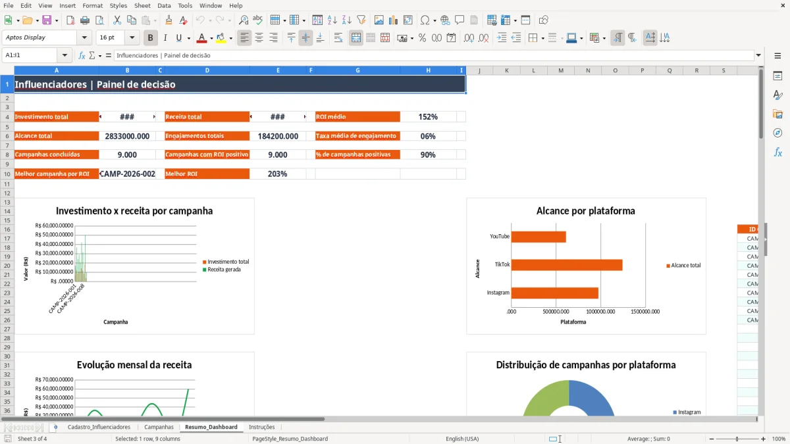
Task: Toggle Underline formatting
Action: [179, 38]
